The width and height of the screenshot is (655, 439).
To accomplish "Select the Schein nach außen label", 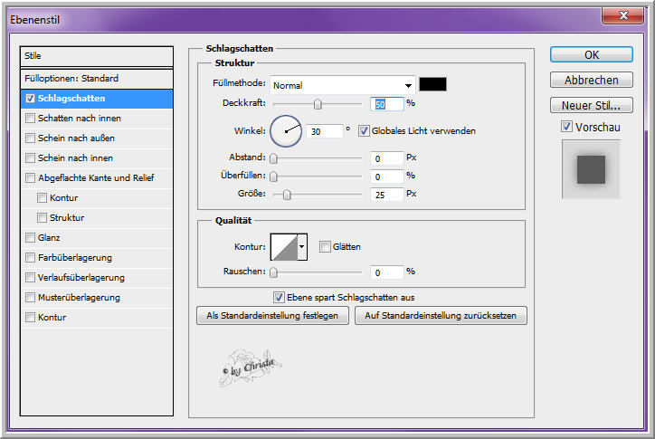I will click(x=76, y=138).
